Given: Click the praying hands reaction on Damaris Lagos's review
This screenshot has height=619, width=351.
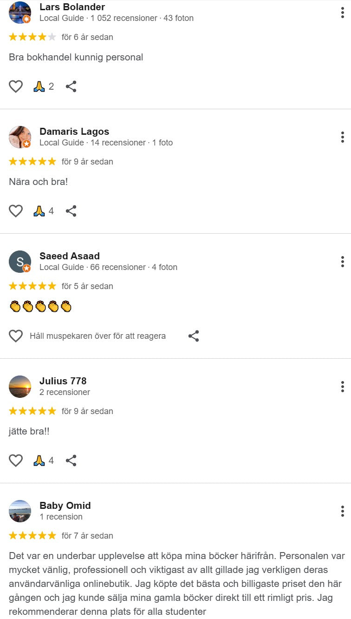Looking at the screenshot, I should pos(44,211).
